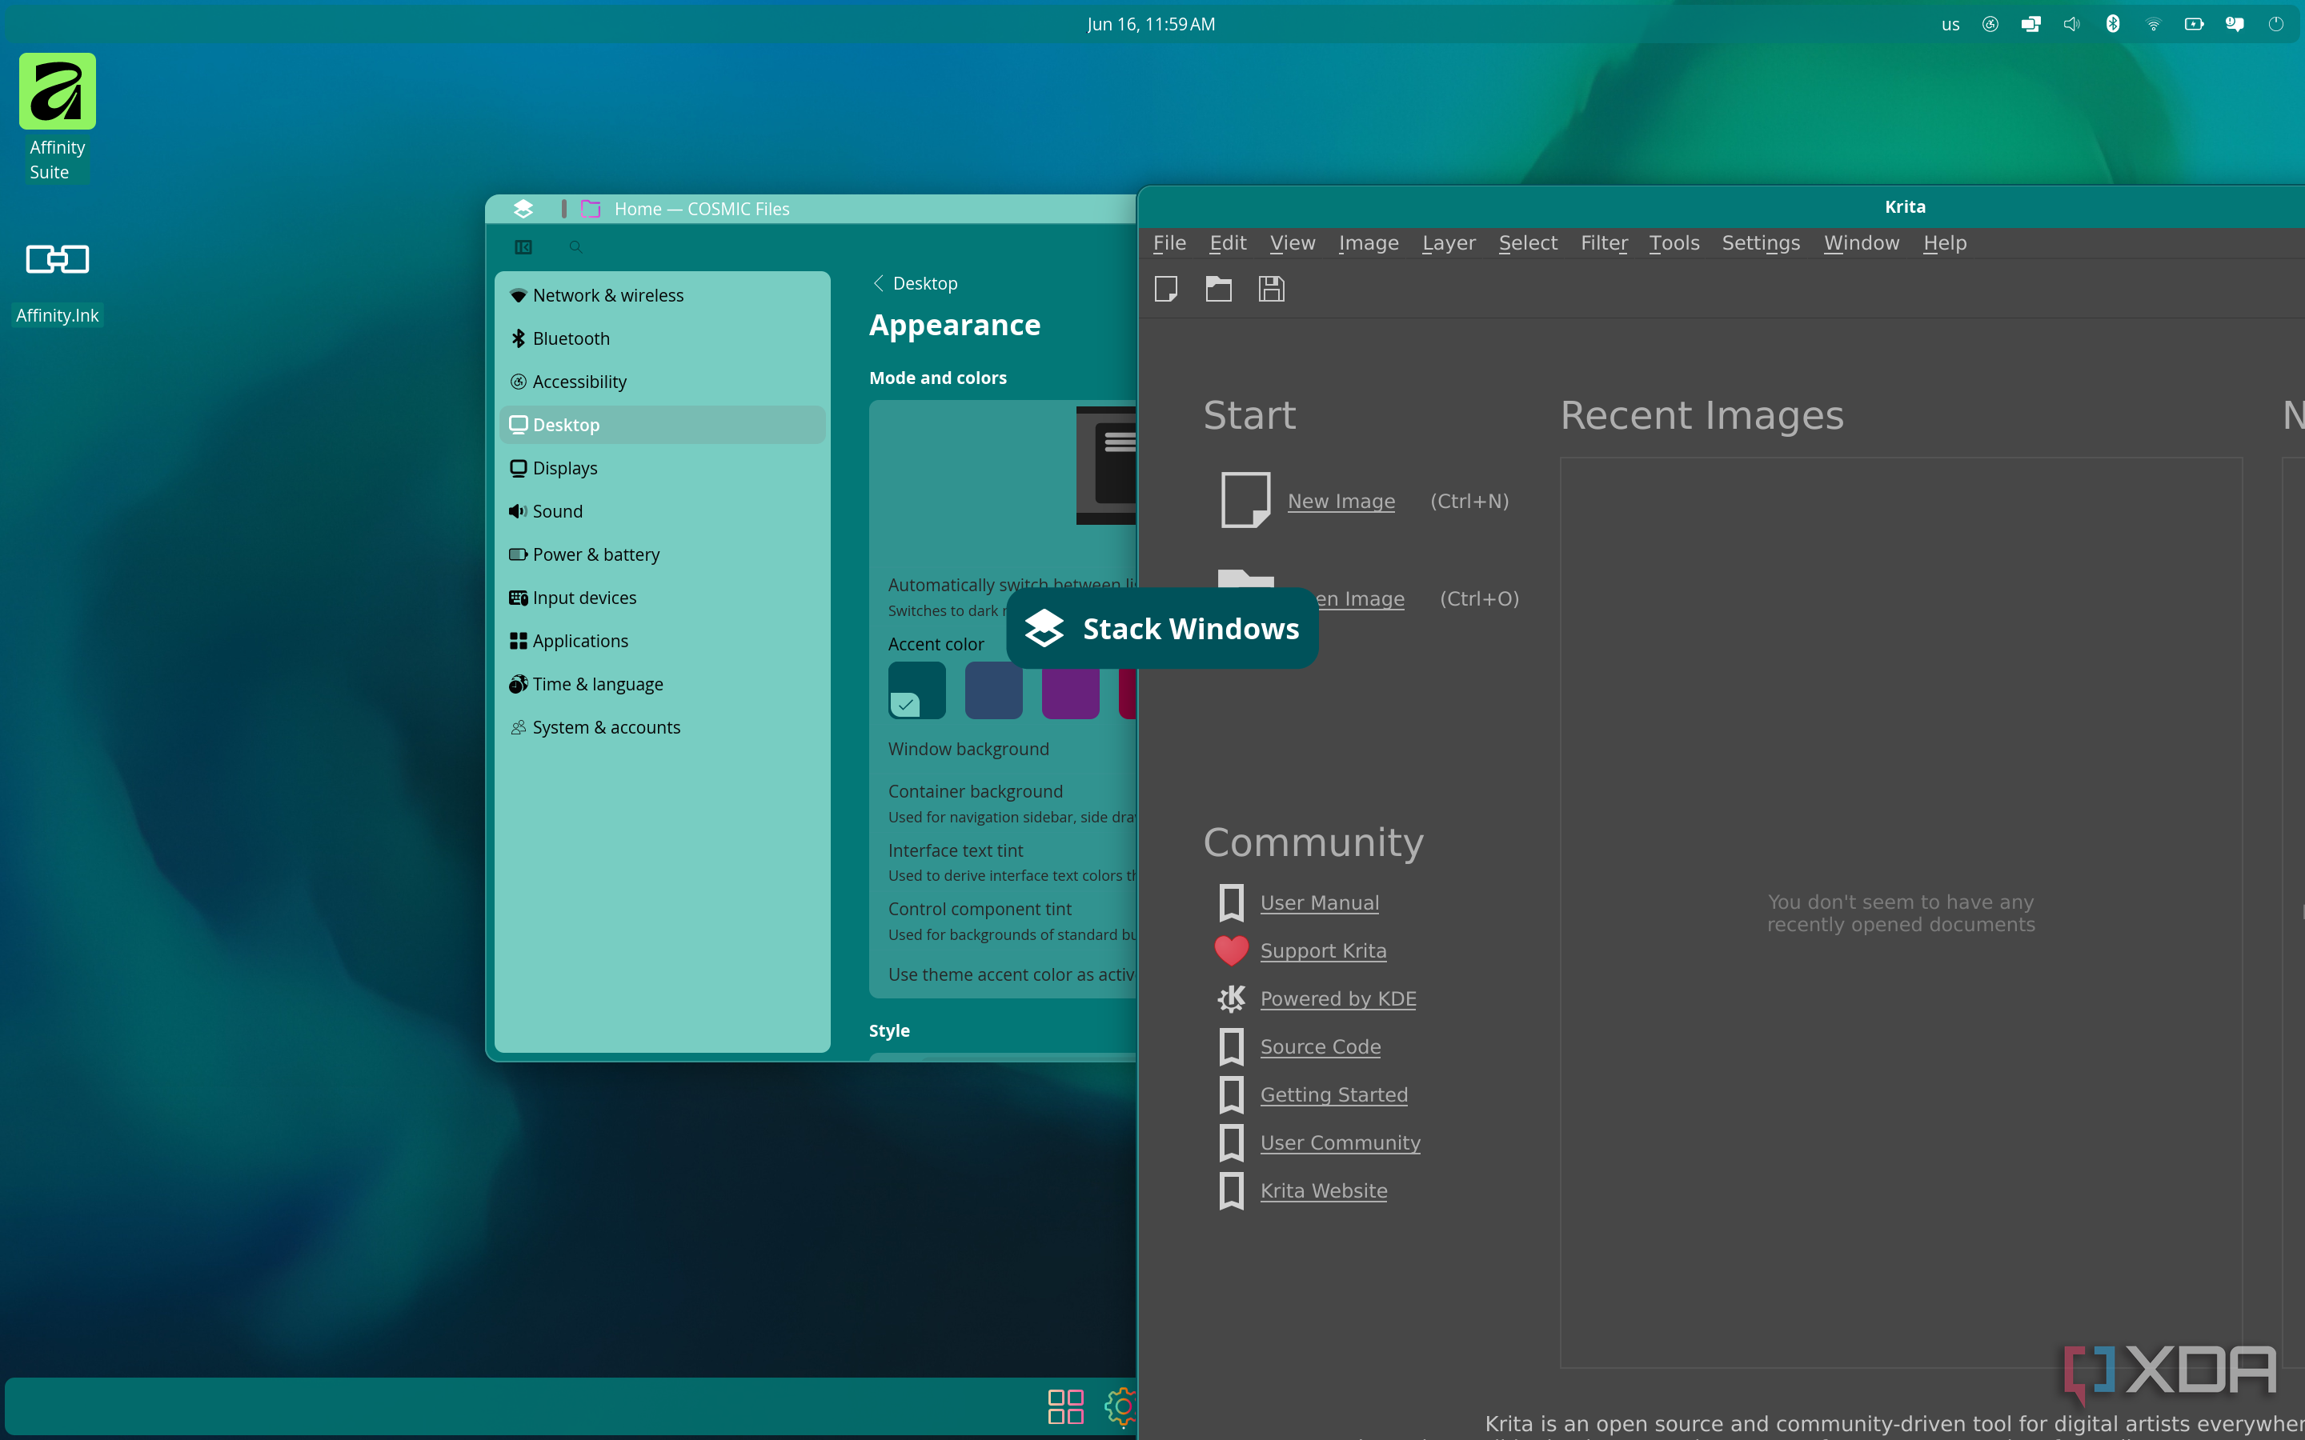The height and width of the screenshot is (1440, 2305).
Task: Open the Wi-Fi network applet in the top panel
Action: pos(2154,25)
